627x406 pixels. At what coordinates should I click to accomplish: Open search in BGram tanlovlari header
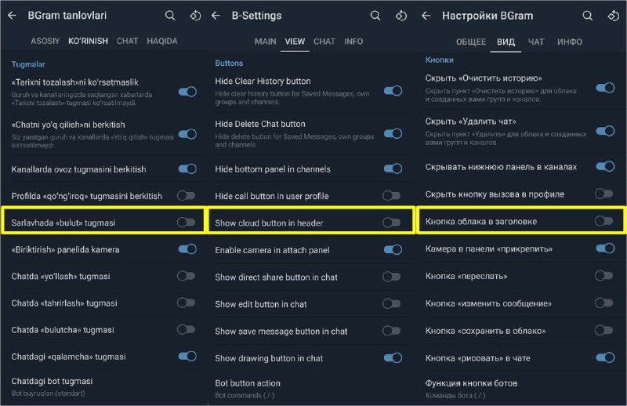pyautogui.click(x=170, y=16)
